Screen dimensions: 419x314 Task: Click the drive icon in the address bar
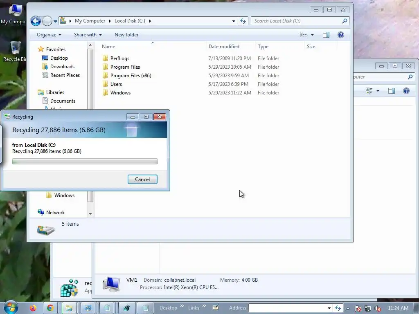click(63, 20)
